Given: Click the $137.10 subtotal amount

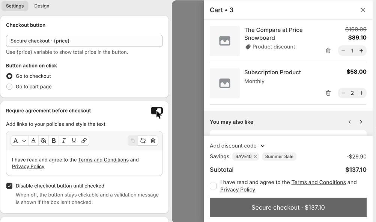Looking at the screenshot, I should pyautogui.click(x=356, y=169).
